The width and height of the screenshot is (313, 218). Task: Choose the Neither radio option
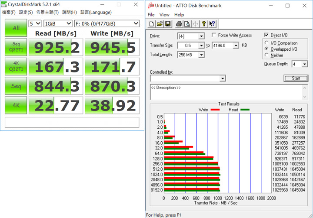(x=266, y=55)
